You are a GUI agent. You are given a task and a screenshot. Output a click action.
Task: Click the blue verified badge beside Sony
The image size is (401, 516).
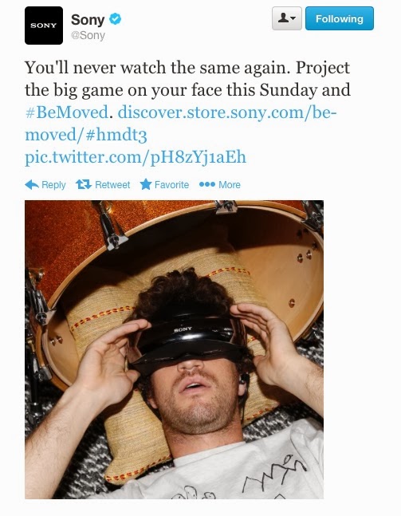[115, 19]
